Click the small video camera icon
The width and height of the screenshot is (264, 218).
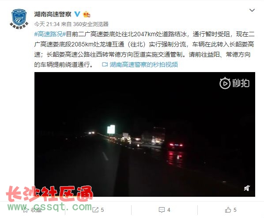[105, 65]
